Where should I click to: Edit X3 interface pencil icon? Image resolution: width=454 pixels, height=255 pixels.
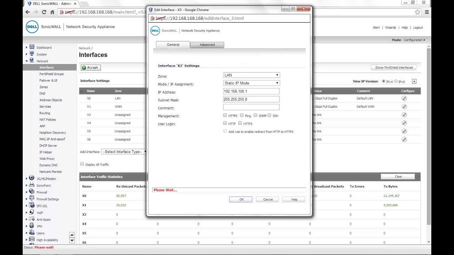pos(404,115)
